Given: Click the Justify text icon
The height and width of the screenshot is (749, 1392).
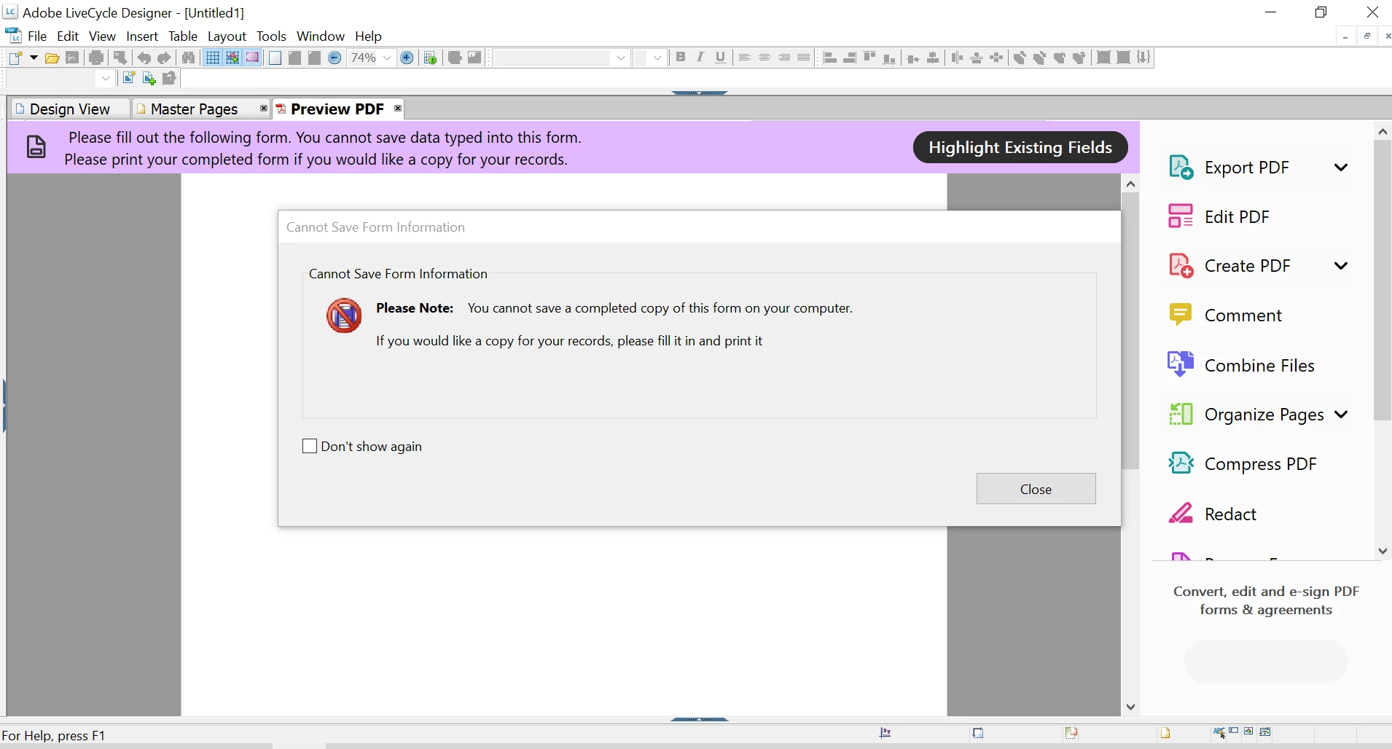Looking at the screenshot, I should click(804, 58).
